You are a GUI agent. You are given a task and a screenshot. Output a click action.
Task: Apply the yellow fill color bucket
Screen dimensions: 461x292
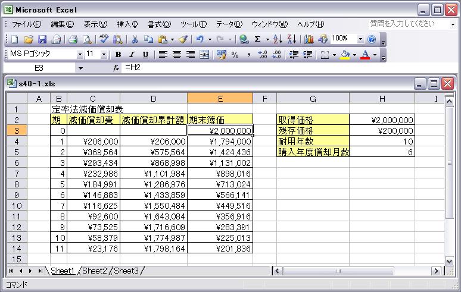click(345, 55)
